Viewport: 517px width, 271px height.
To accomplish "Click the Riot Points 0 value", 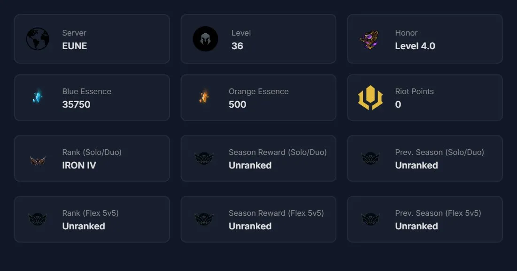I will click(398, 104).
